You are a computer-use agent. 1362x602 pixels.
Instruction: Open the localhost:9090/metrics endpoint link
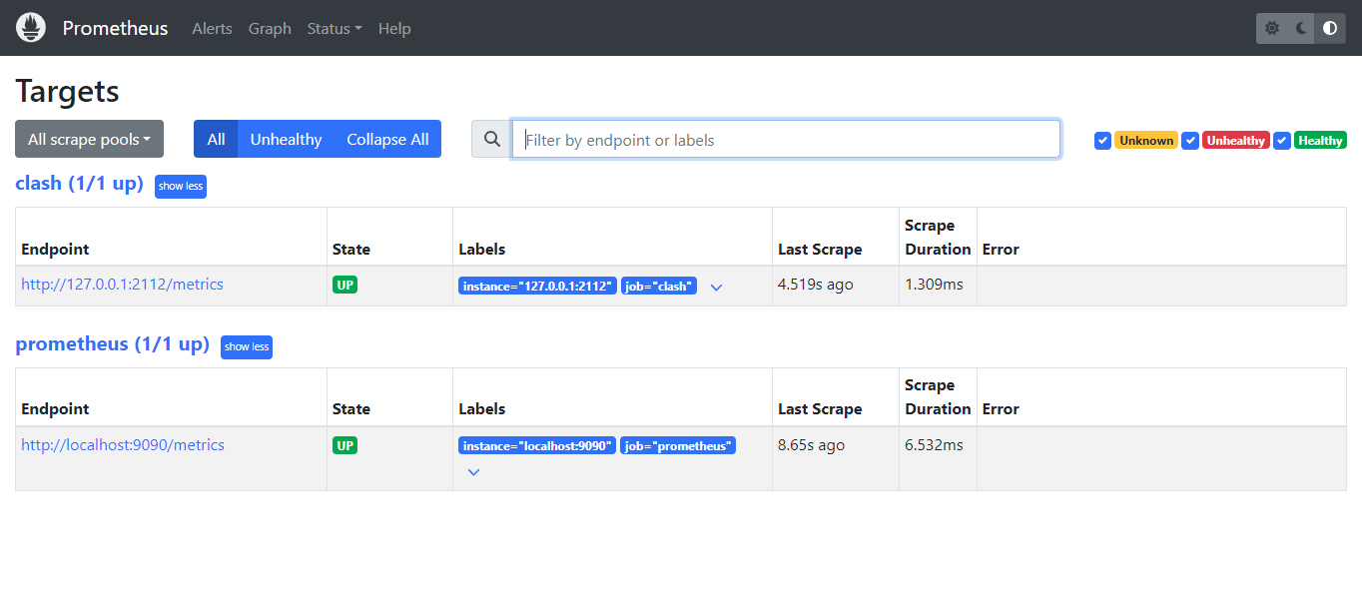click(x=123, y=445)
